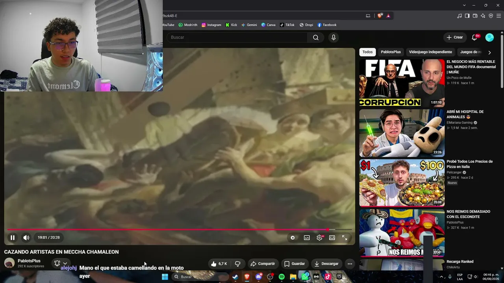
Task: Open Epic Games Launcher from the taskbar
Action: point(339,277)
